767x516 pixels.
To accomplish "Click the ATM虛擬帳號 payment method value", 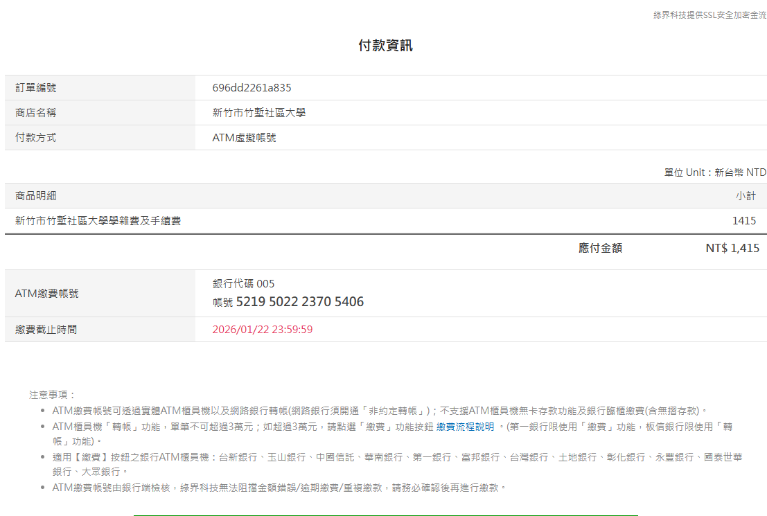I will click(x=244, y=138).
